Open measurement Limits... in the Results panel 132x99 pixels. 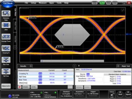(34, 87)
